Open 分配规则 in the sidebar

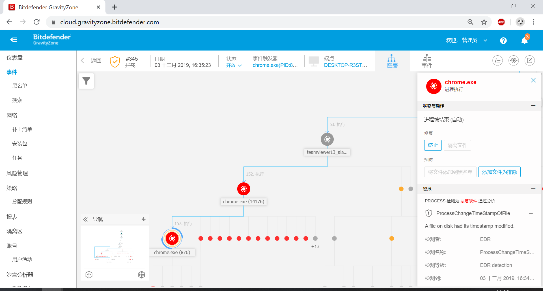tap(22, 202)
